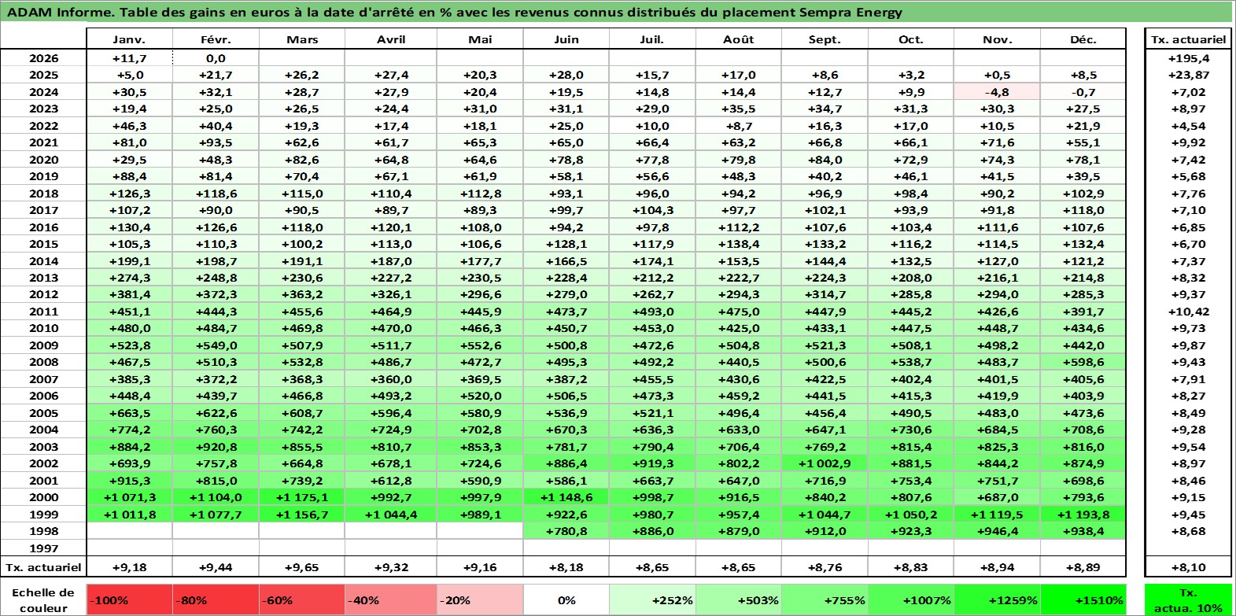
Task: Select the +23,87 actuarial rate for 2025
Action: pyautogui.click(x=1188, y=75)
